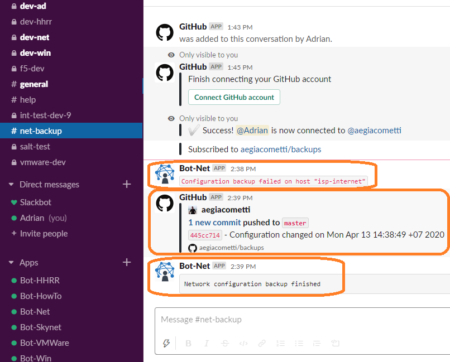Image resolution: width=450 pixels, height=362 pixels.
Task: Click the 2:38 PM message timestamp
Action: tap(243, 169)
